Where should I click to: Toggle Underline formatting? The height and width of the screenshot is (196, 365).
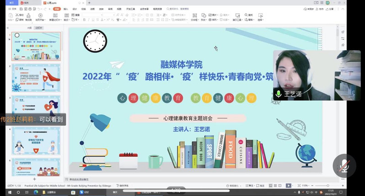click(93, 20)
